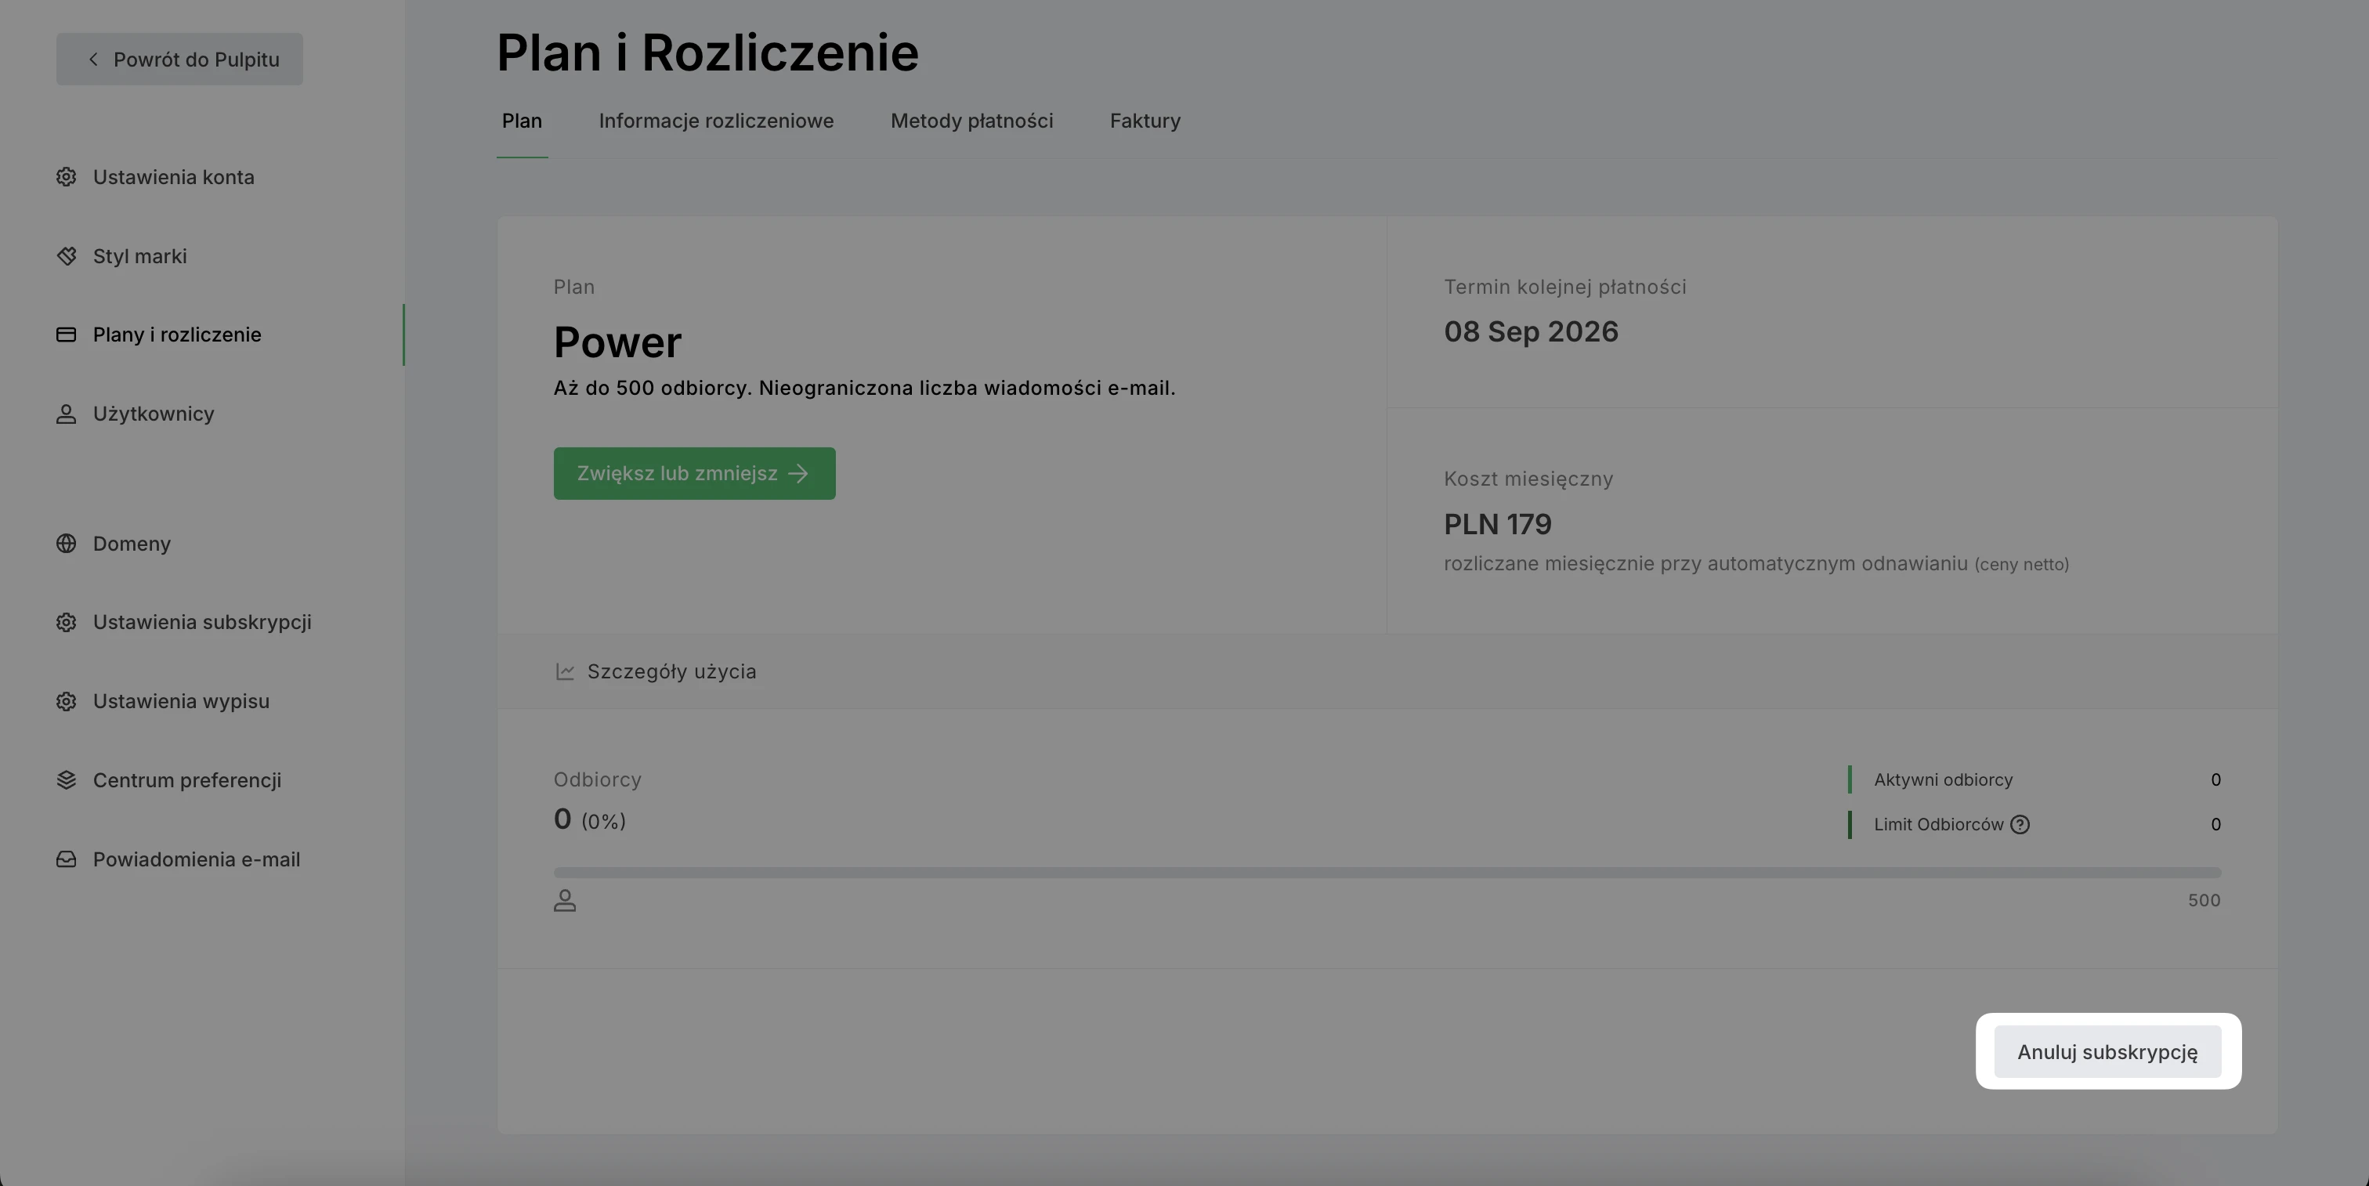This screenshot has width=2369, height=1186.
Task: Open Centrum preferencji in sidebar menu
Action: [186, 780]
